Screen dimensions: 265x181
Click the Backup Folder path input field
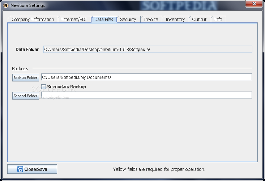[146, 77]
